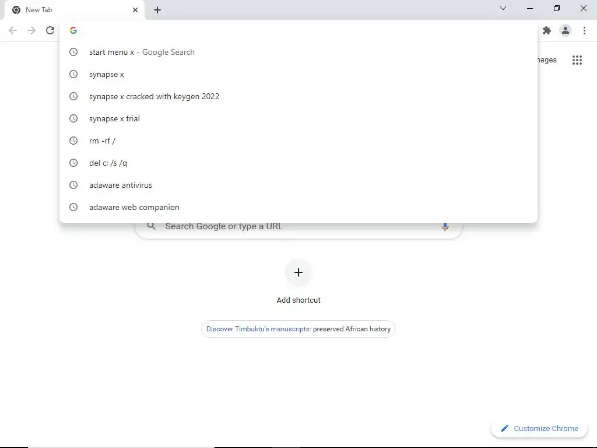This screenshot has height=448, width=597.
Task: Click the plus icon to add a shortcut
Action: tap(298, 272)
